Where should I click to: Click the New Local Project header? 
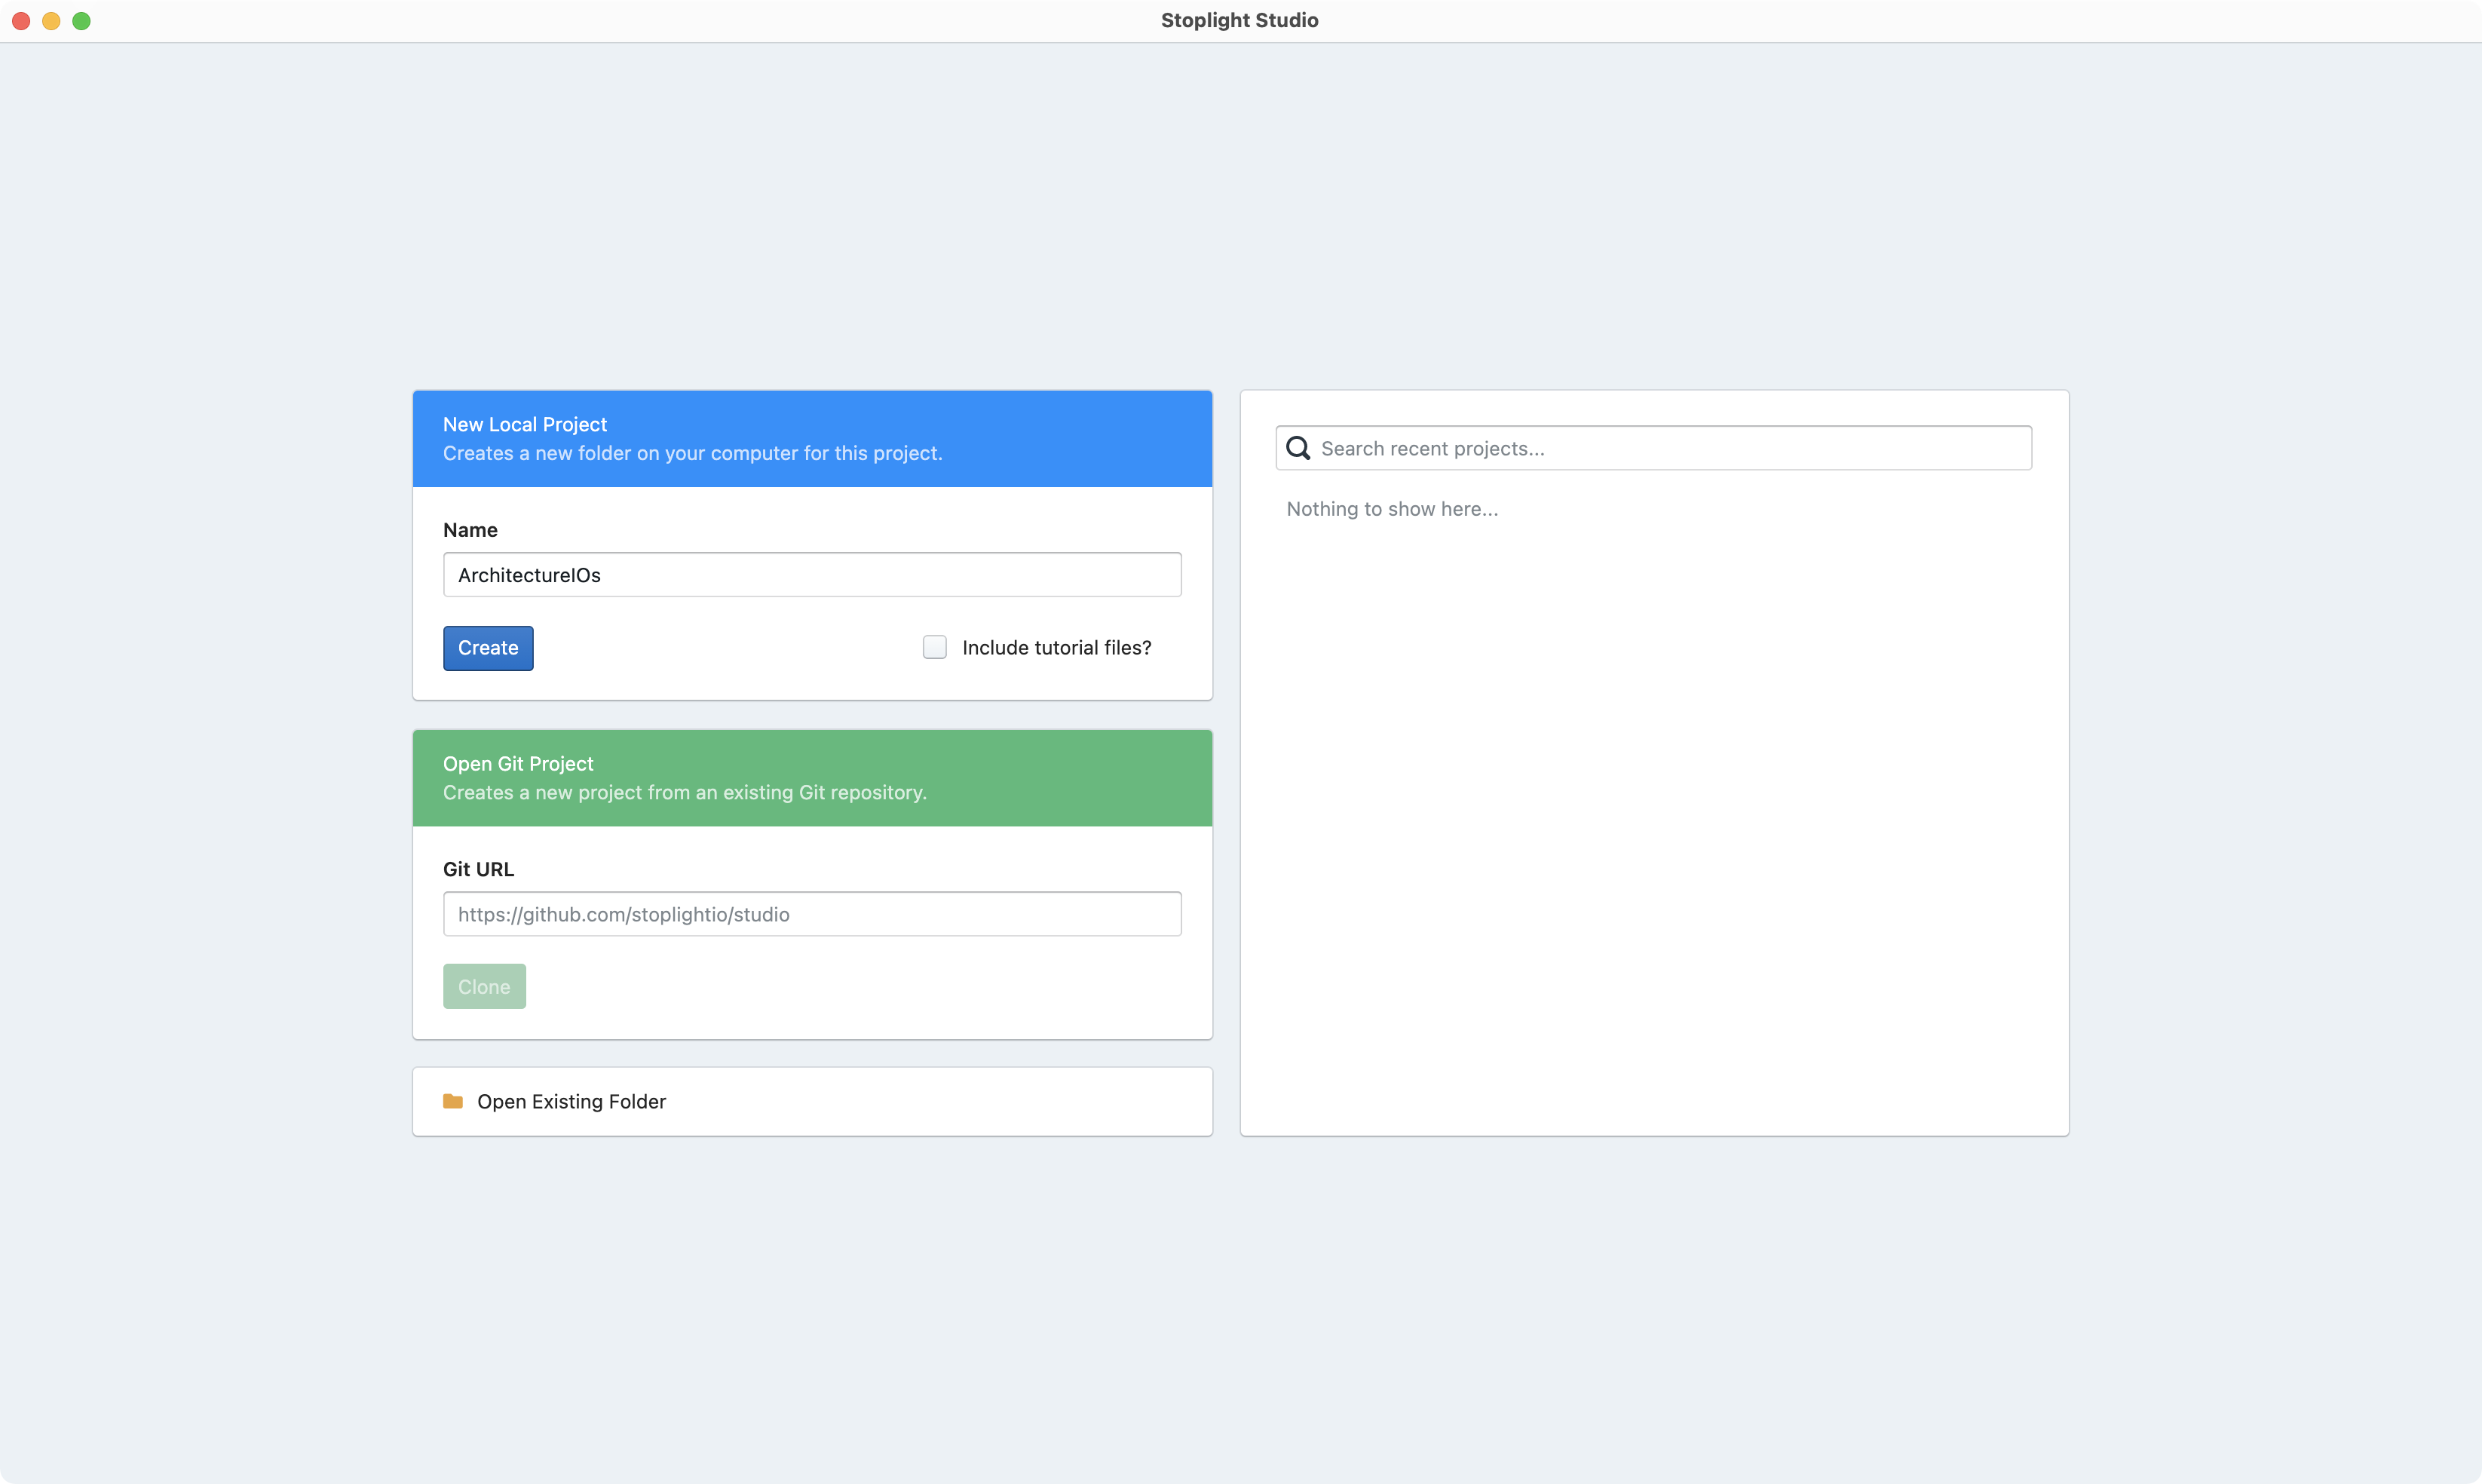tap(525, 424)
